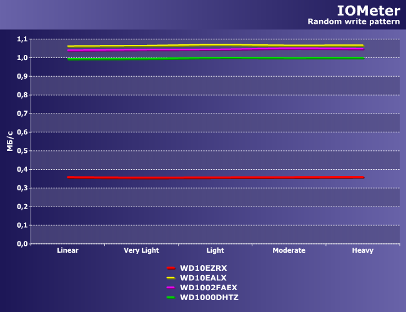Click the 'Very Light' x-axis label
Viewport: 406px width, 312px height.
tap(141, 251)
